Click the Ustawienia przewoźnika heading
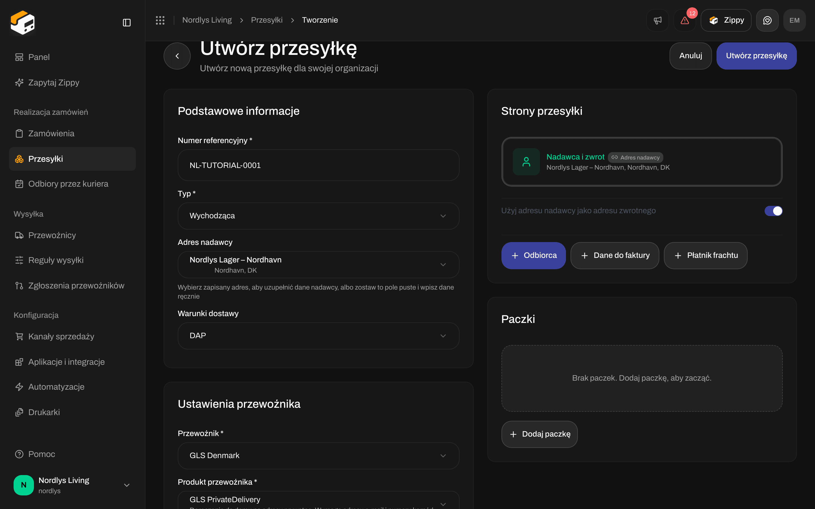The image size is (815, 509). click(239, 404)
